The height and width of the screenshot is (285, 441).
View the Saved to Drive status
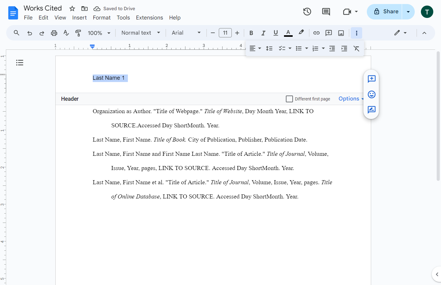point(114,9)
